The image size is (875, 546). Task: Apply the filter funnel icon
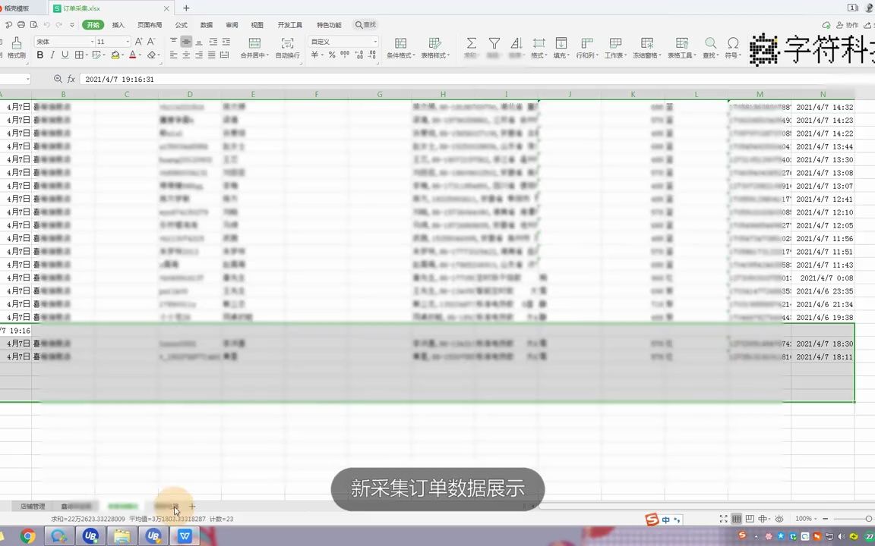point(494,42)
